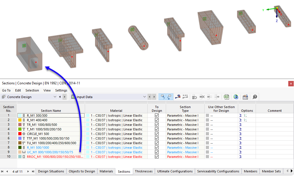
Task: Toggle To Design checkbox for TR_M1 1000/800/500
Action: 157,125
